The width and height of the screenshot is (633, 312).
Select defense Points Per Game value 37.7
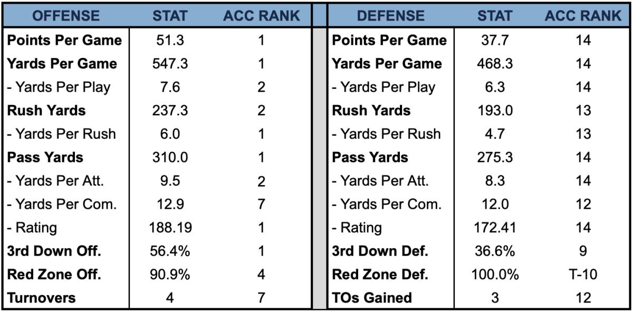(x=494, y=41)
